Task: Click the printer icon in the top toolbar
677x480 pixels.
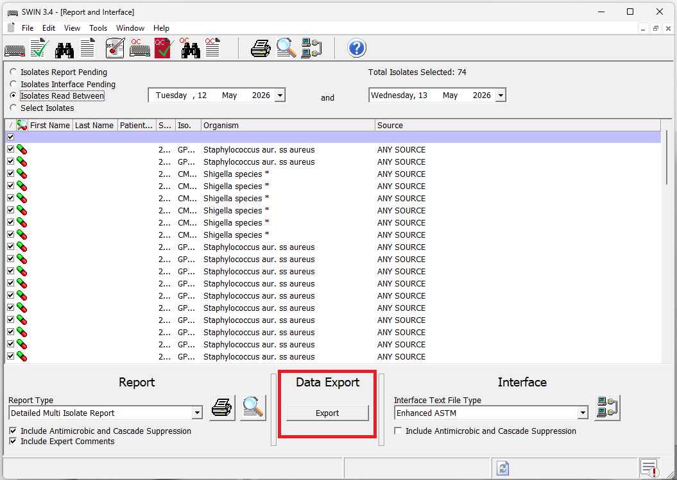Action: (x=261, y=48)
